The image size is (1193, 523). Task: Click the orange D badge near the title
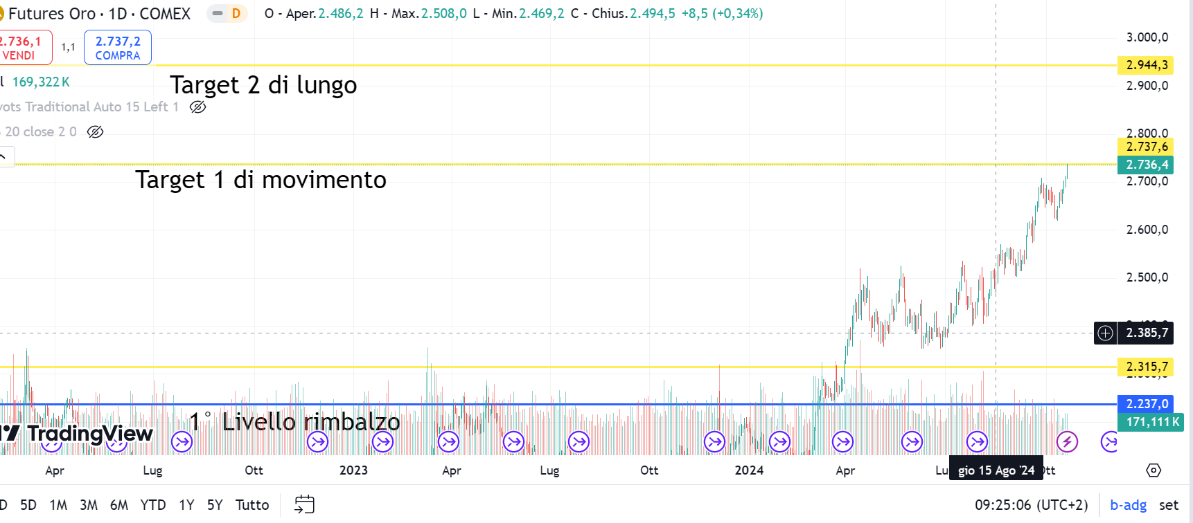[236, 14]
